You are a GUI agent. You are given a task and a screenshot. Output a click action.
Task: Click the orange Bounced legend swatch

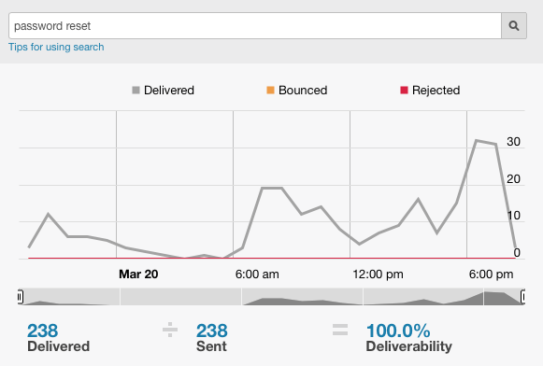tap(270, 91)
